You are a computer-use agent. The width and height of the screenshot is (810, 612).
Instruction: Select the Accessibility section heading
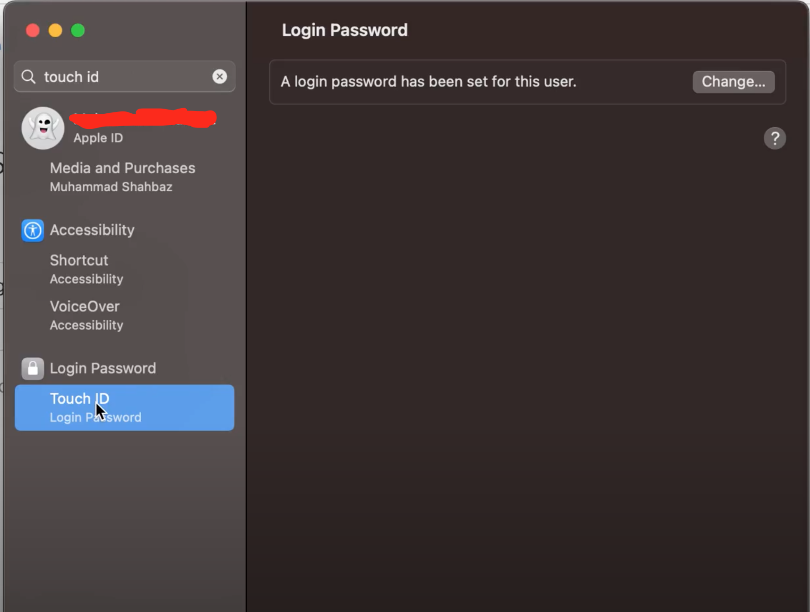click(92, 230)
